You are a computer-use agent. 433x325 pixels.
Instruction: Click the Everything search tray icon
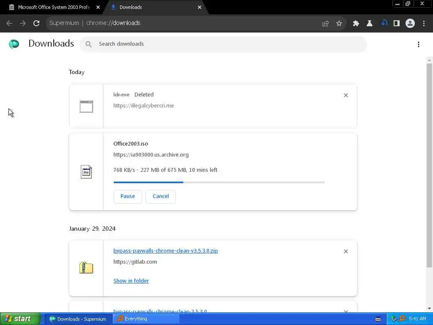(x=402, y=319)
